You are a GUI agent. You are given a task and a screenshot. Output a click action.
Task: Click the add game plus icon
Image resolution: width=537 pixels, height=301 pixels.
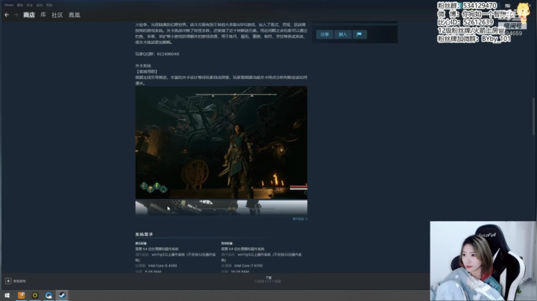8,281
